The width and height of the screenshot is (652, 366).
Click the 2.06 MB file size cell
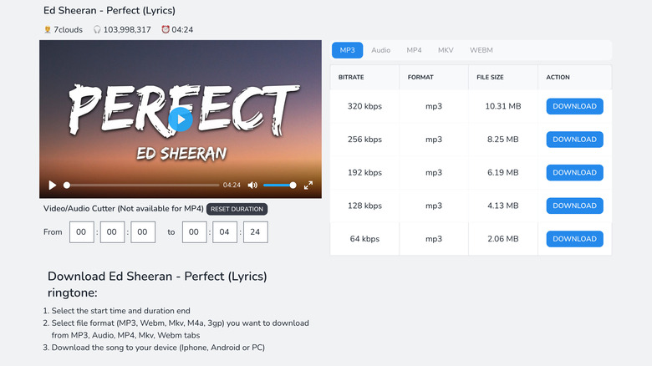pyautogui.click(x=502, y=239)
